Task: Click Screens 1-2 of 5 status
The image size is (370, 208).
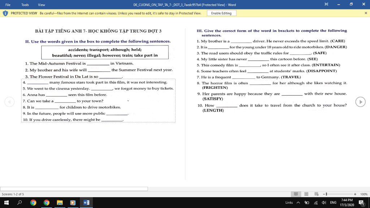Action: click(x=13, y=194)
